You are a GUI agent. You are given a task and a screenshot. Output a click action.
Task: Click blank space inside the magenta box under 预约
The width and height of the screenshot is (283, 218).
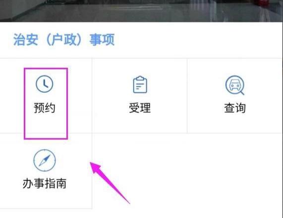point(46,126)
